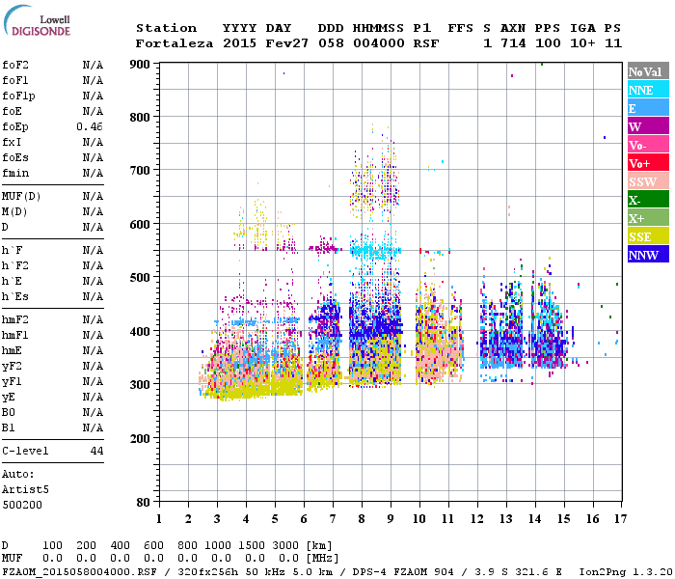Click the M(D) parameter label

coord(14,212)
